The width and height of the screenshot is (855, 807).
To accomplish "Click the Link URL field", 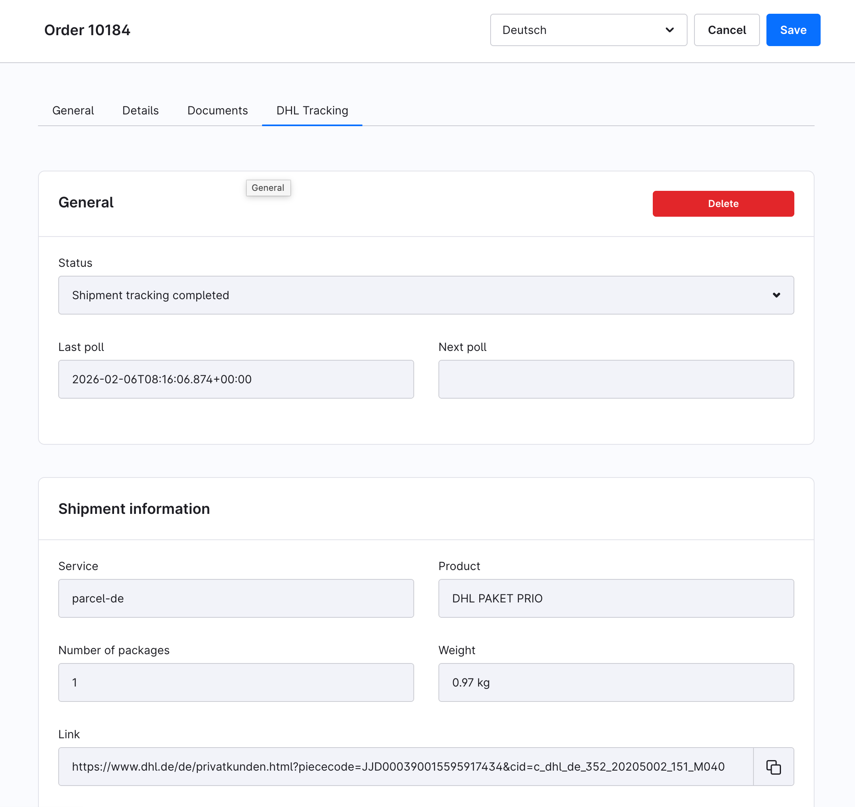I will pyautogui.click(x=406, y=767).
